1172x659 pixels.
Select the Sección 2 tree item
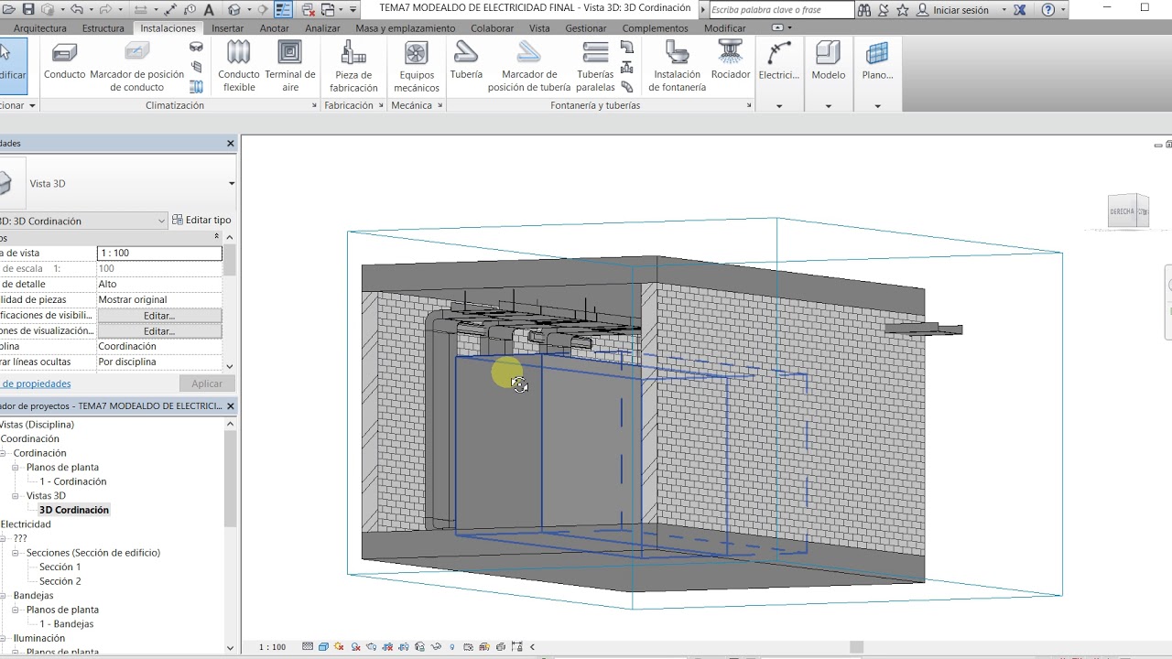tap(60, 581)
